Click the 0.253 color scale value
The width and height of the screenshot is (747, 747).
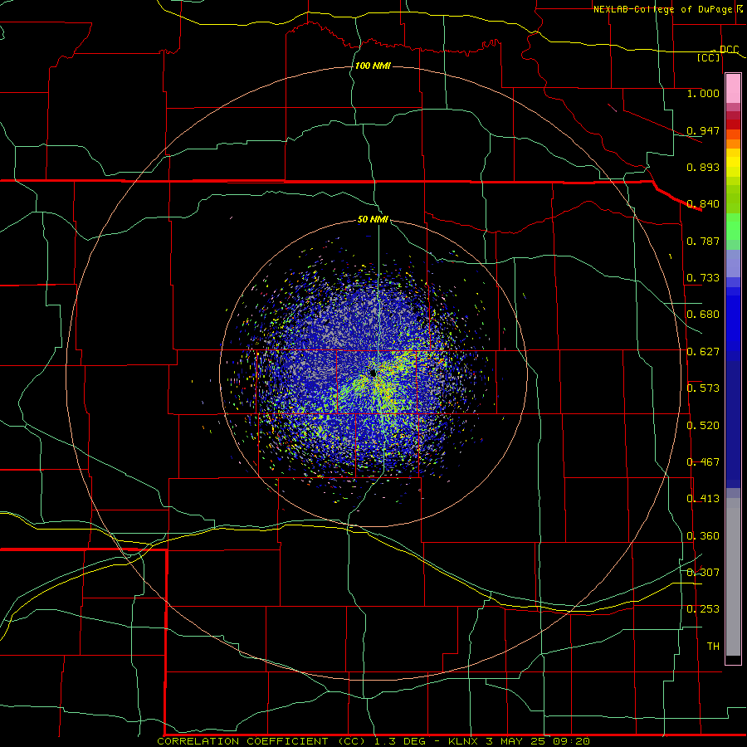703,609
